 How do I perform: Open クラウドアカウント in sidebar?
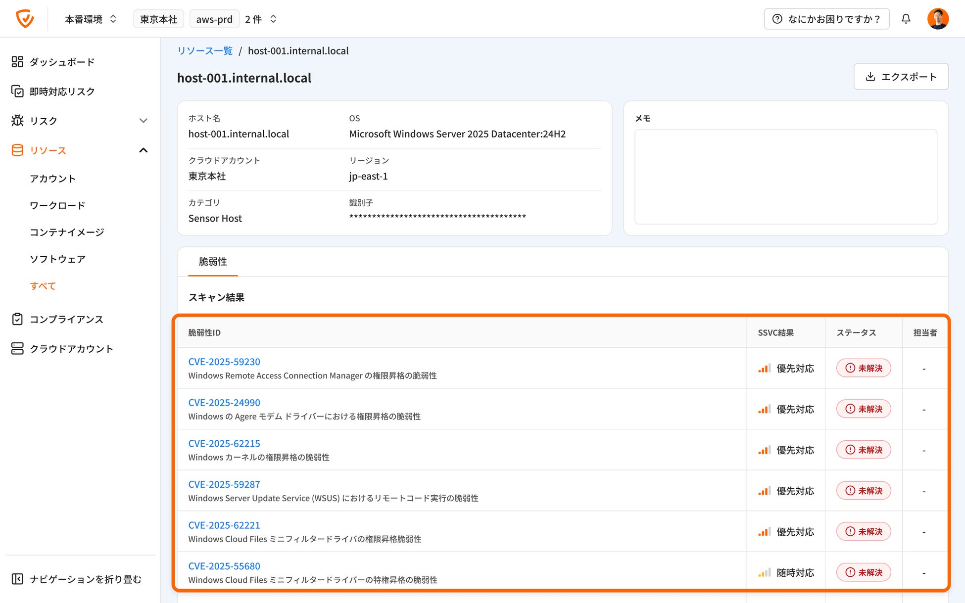click(71, 349)
